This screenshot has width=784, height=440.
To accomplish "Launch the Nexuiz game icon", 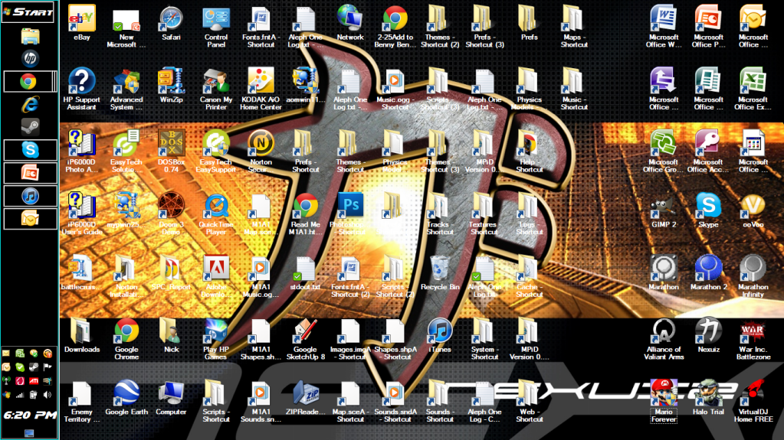I will (708, 336).
